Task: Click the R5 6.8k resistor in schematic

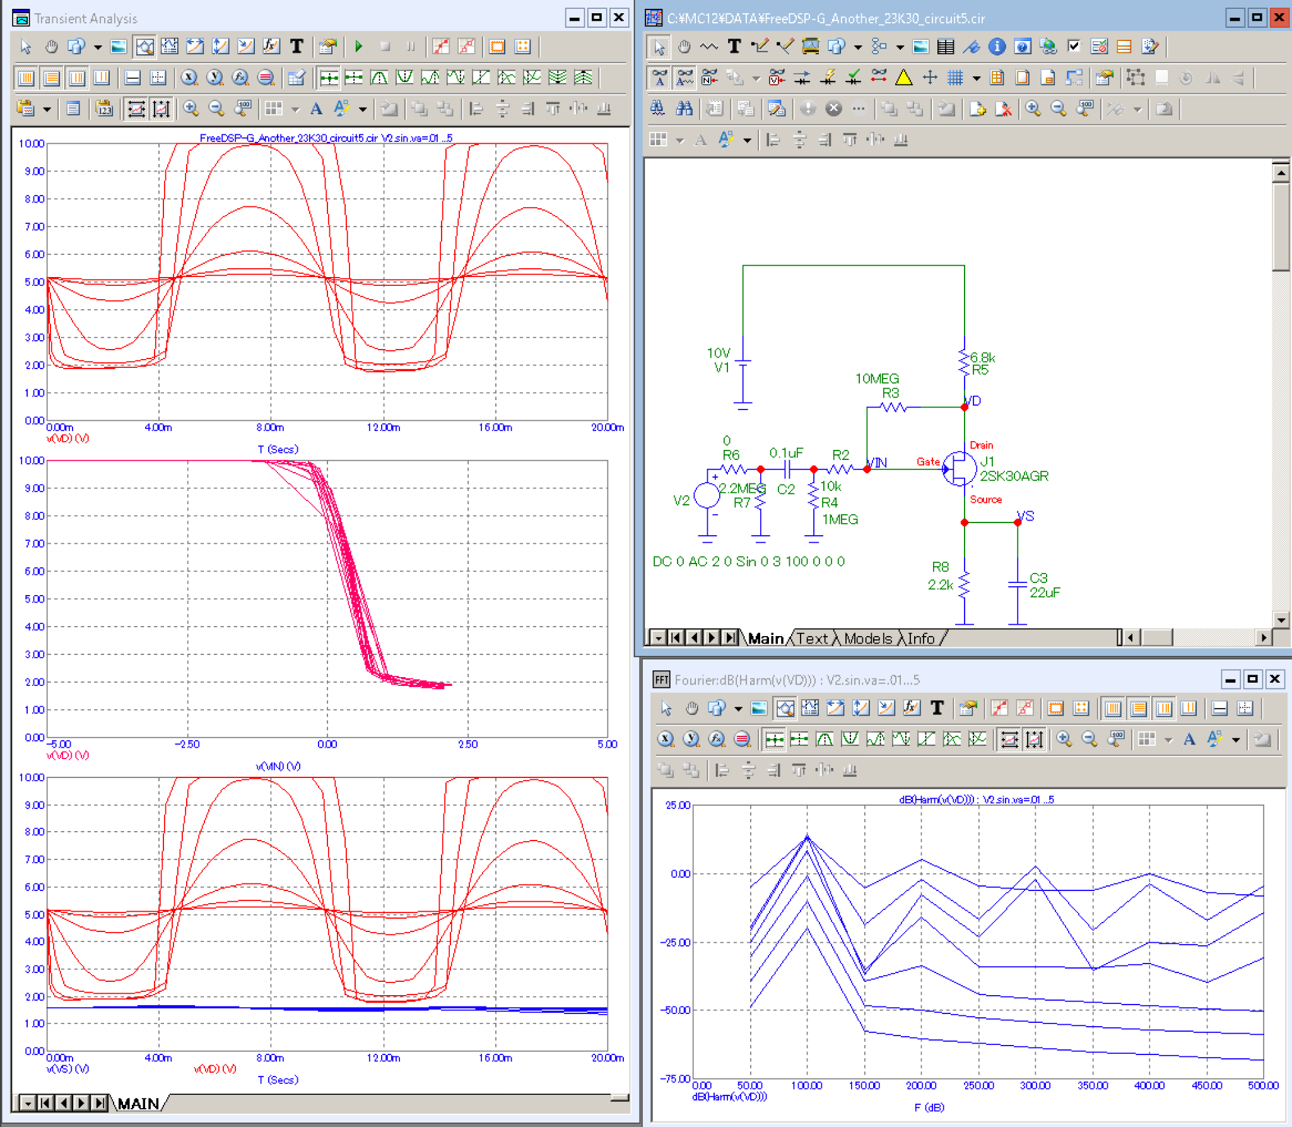Action: pyautogui.click(x=964, y=363)
